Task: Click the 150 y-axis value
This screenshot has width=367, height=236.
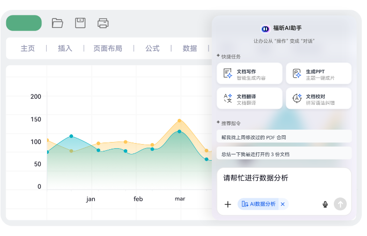Action: point(36,119)
